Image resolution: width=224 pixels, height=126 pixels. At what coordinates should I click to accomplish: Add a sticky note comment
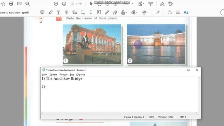pos(42,13)
